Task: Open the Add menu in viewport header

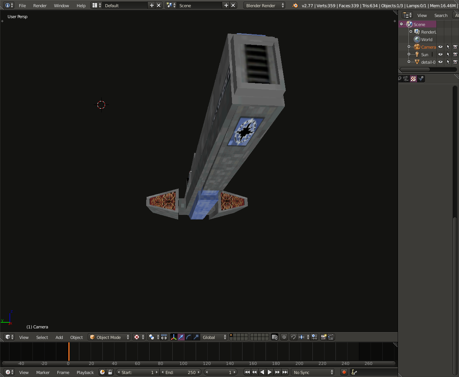Action: coord(59,337)
